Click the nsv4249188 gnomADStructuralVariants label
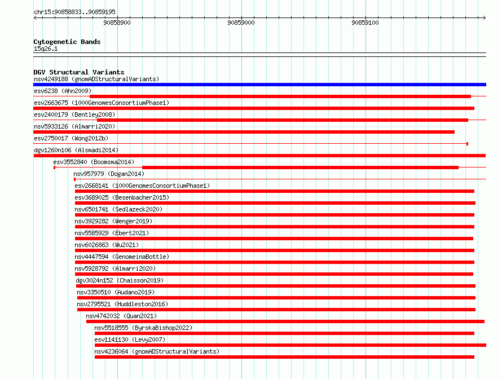The height and width of the screenshot is (379, 502). pyautogui.click(x=96, y=79)
